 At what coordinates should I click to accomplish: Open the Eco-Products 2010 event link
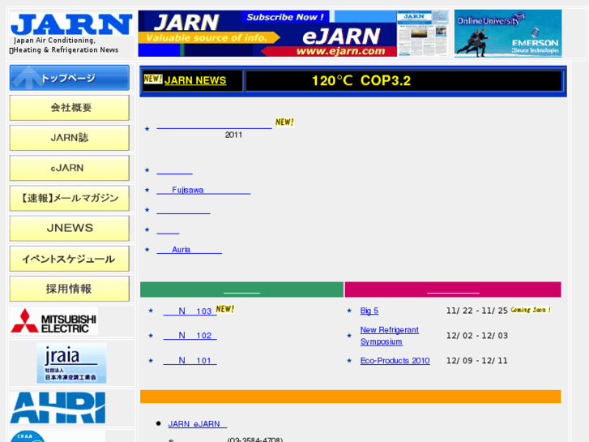point(395,361)
